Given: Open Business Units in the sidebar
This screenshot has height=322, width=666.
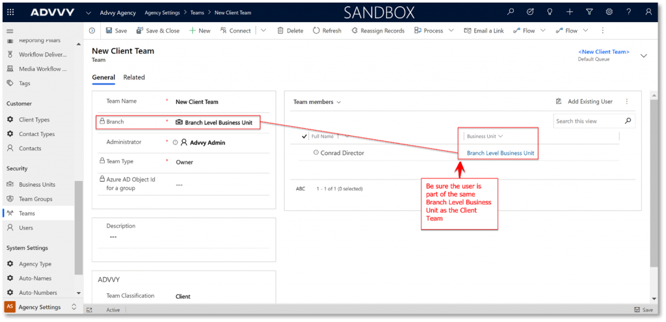Looking at the screenshot, I should pyautogui.click(x=36, y=185).
